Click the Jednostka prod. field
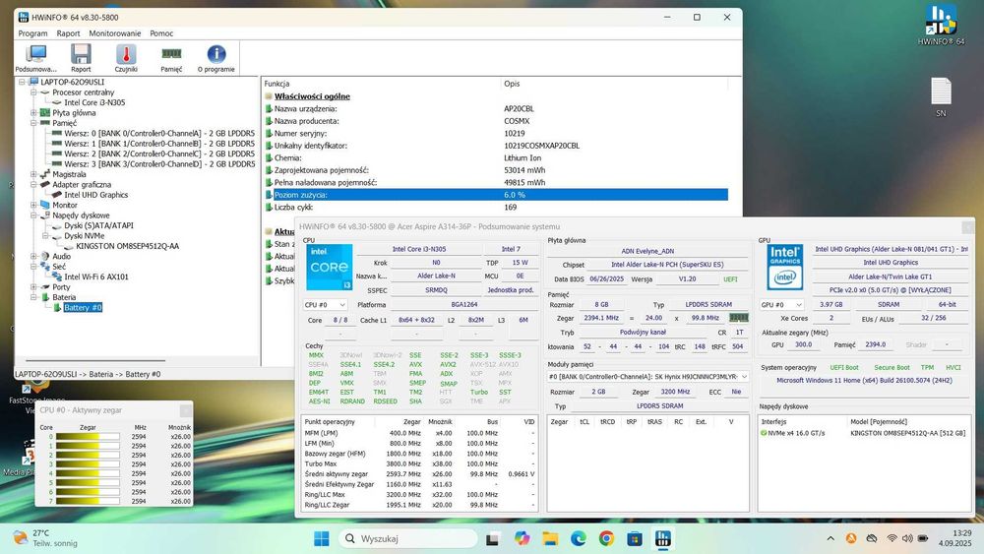This screenshot has height=554, width=984. tap(510, 290)
